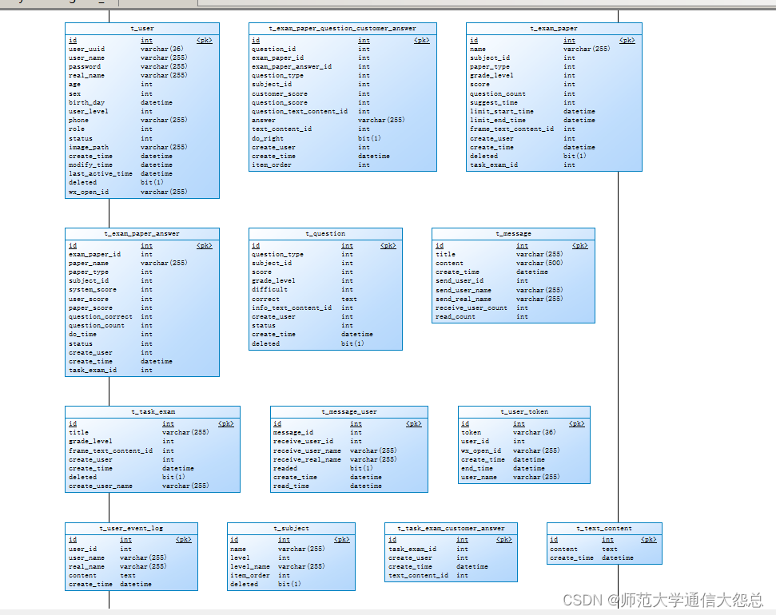Click the pk marker in t_question
The image size is (776, 615).
(x=388, y=245)
